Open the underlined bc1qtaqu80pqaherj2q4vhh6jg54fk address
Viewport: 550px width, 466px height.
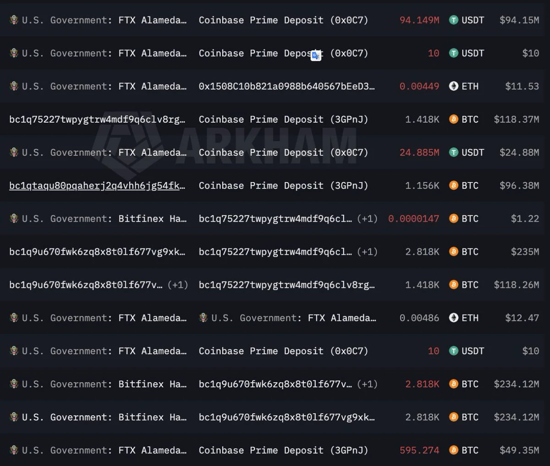tap(97, 186)
